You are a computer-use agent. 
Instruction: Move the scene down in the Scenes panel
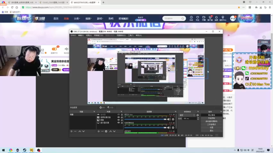pos(83,131)
